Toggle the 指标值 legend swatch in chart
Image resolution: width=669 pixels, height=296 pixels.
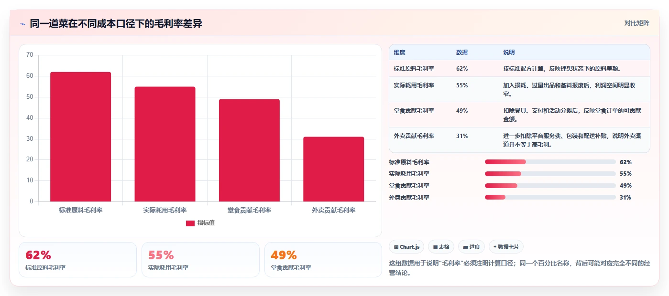pyautogui.click(x=190, y=223)
